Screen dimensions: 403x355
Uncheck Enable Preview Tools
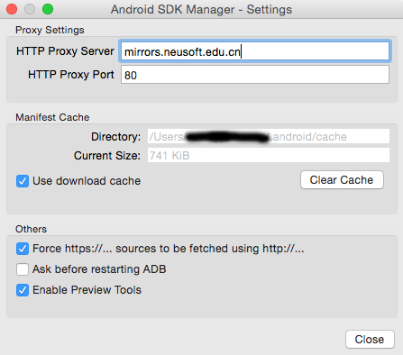click(x=23, y=290)
